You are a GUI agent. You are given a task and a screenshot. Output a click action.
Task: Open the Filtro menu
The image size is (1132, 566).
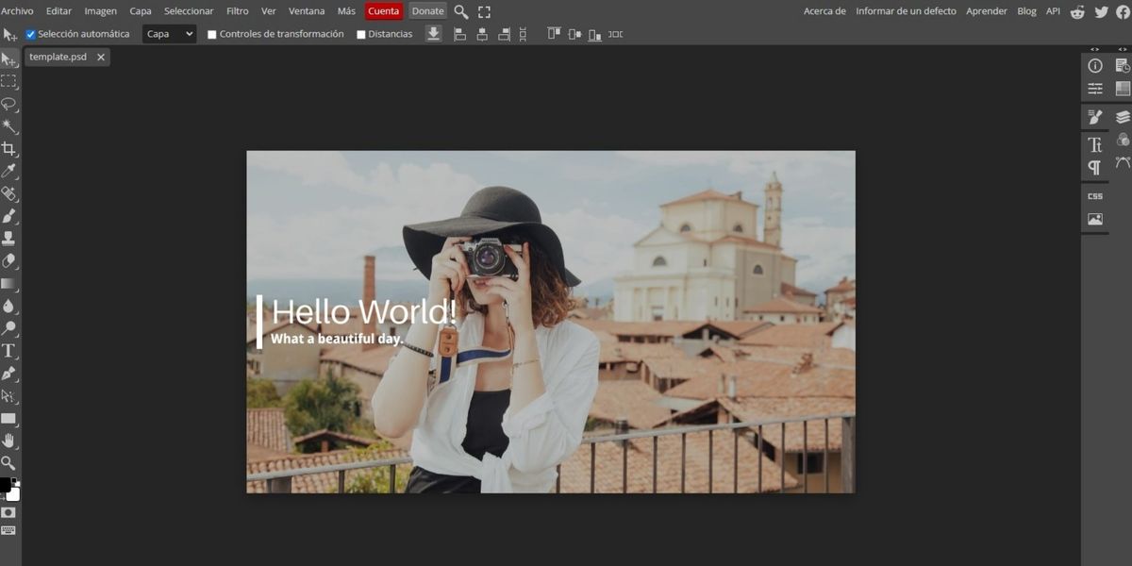click(236, 10)
